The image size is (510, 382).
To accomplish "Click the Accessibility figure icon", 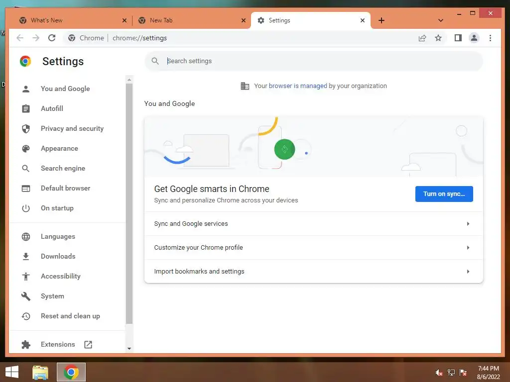I will [26, 277].
